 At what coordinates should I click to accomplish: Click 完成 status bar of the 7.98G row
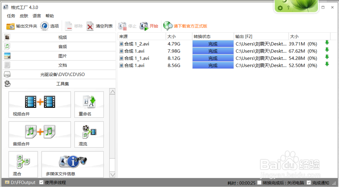pos(213,51)
